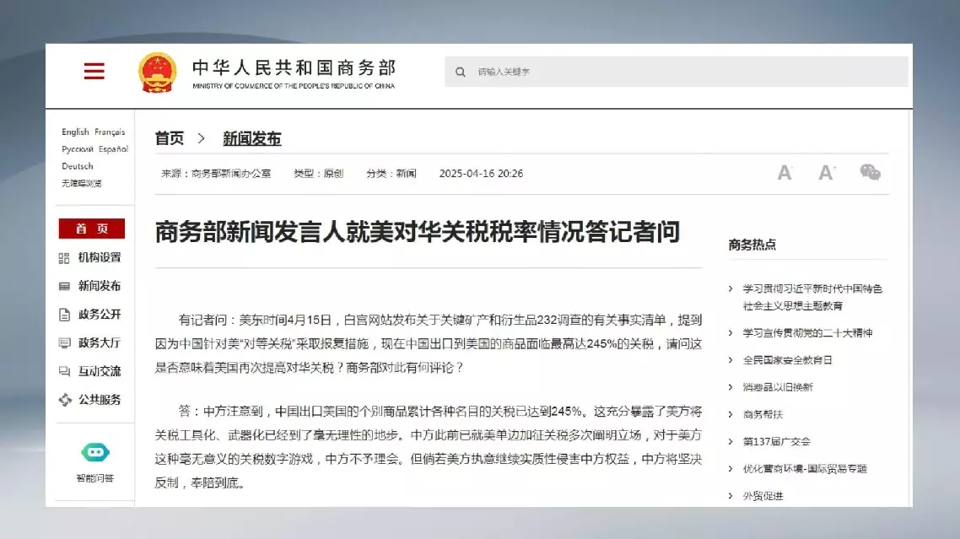Open 公共服务 in the sidebar
The height and width of the screenshot is (539, 960).
point(100,400)
